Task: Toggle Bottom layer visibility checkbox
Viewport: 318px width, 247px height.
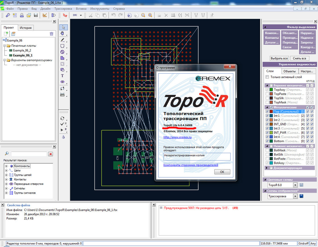Action: coord(267,141)
